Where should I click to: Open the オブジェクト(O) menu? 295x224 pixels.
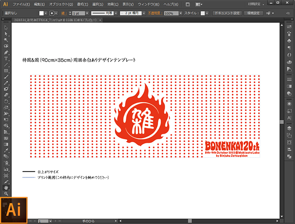coord(61,4)
